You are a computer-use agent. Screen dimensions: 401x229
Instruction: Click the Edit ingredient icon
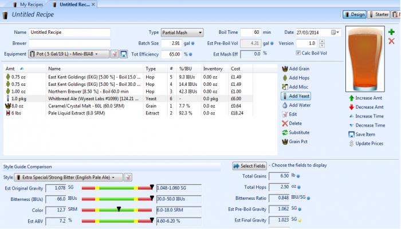[285, 114]
